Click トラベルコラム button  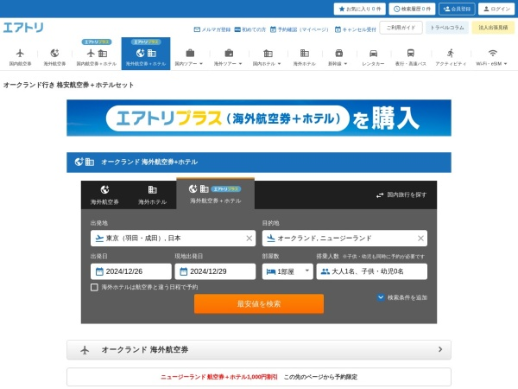click(446, 28)
